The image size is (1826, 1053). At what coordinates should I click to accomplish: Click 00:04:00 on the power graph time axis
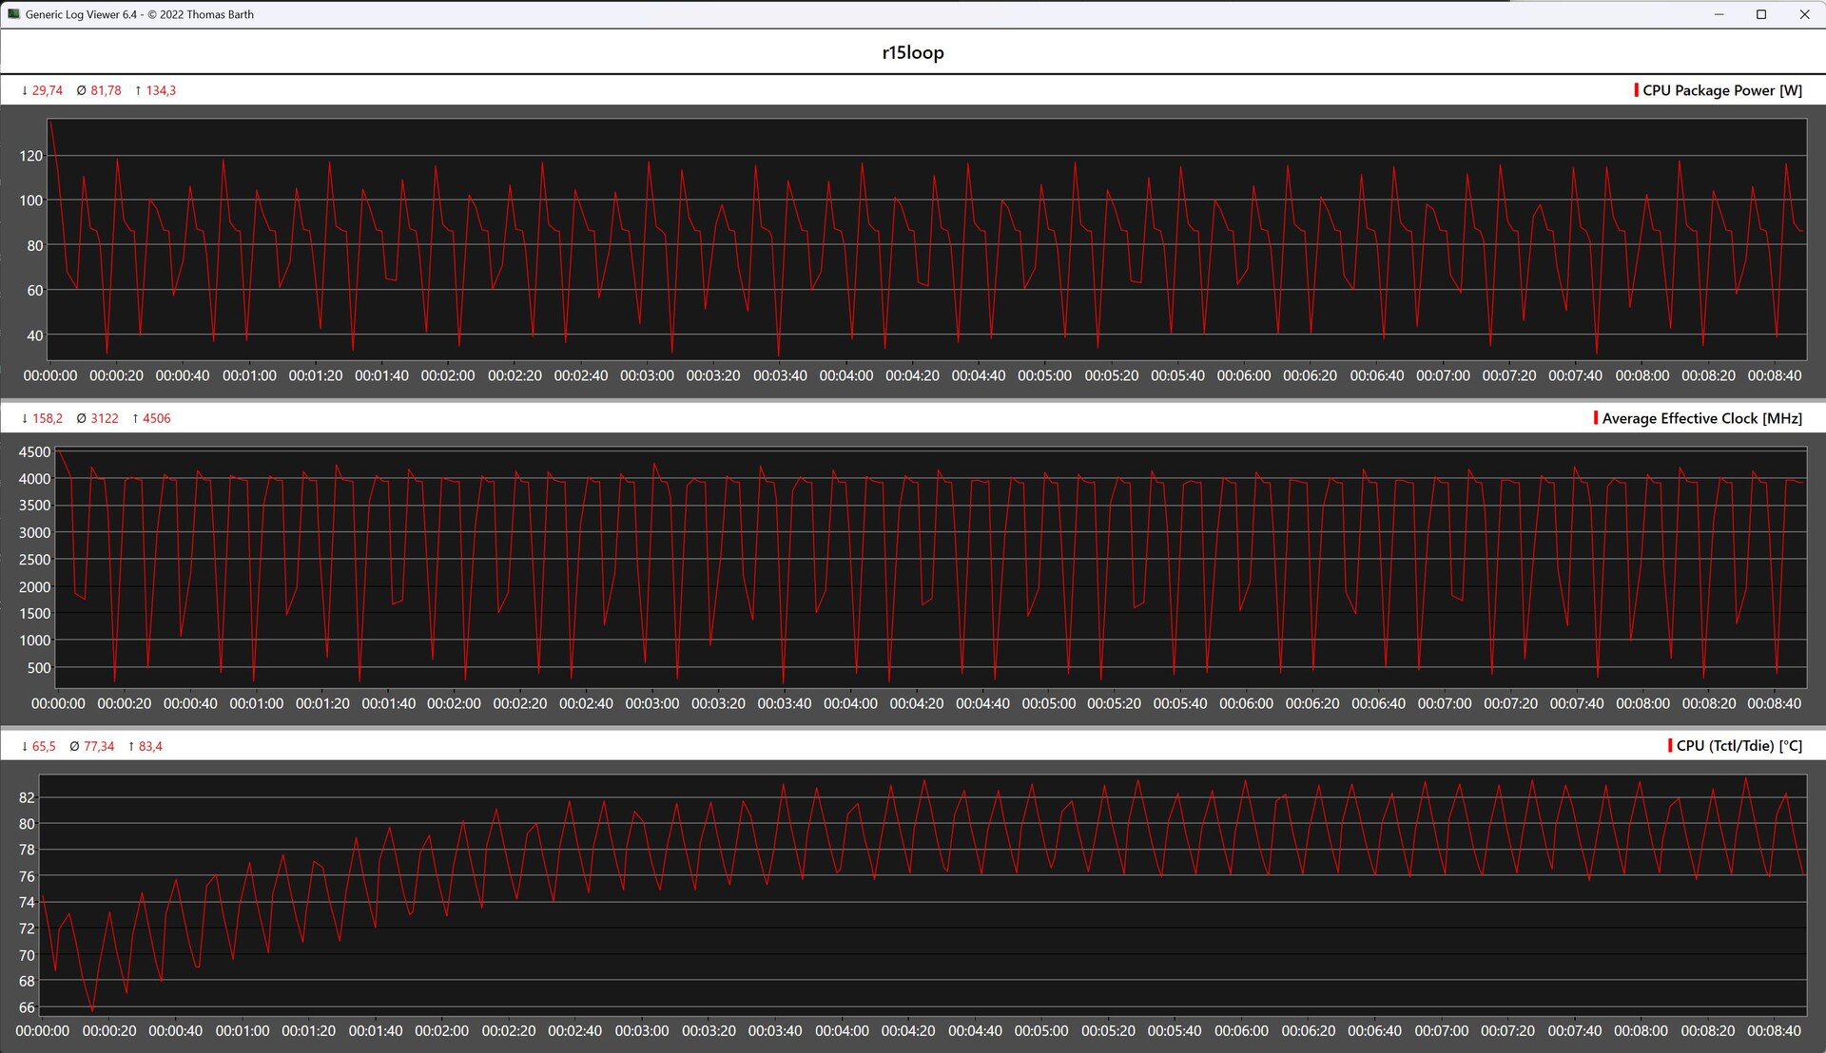pos(845,375)
